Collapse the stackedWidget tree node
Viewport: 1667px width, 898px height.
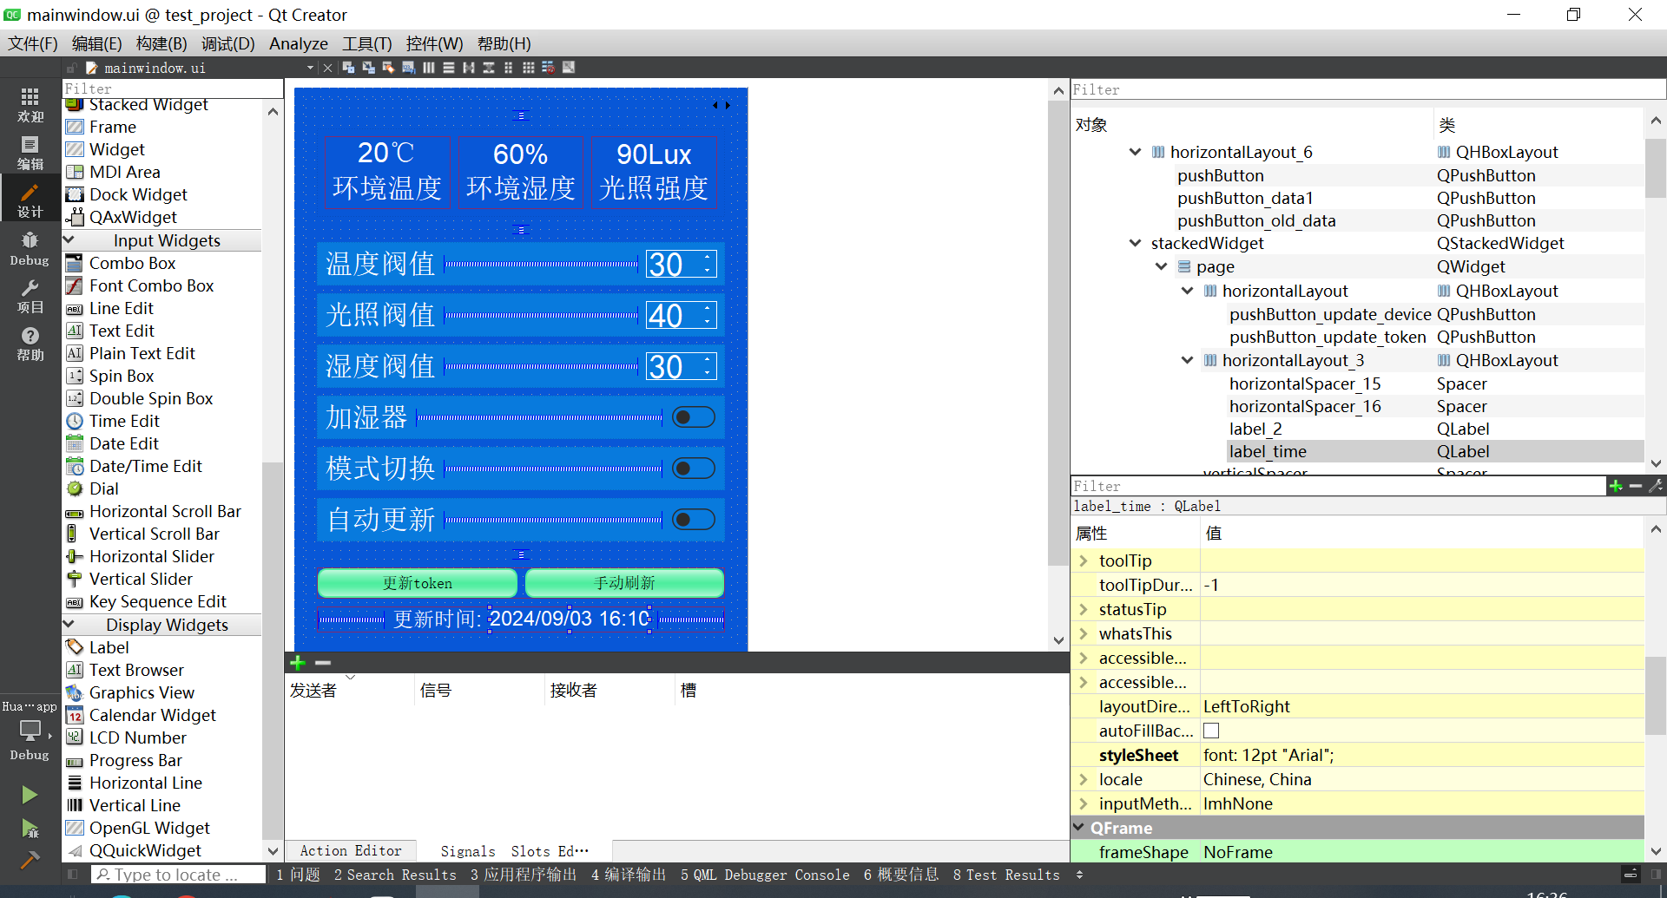click(1135, 244)
